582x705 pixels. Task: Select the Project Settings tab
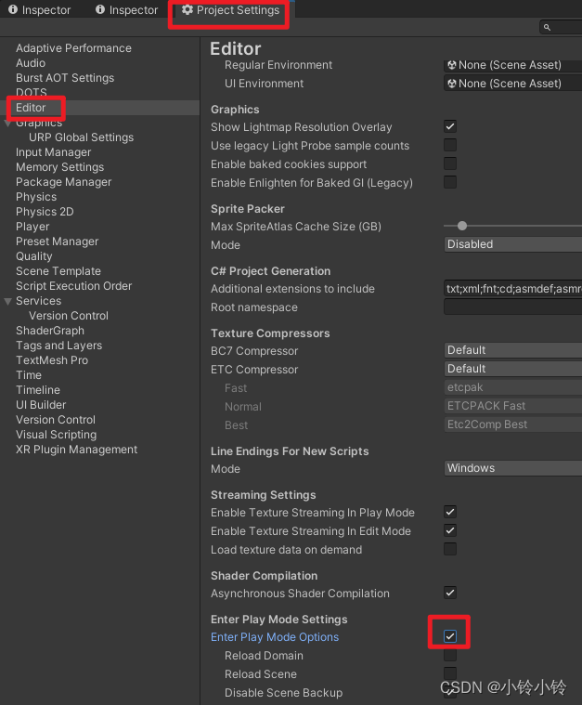(230, 10)
